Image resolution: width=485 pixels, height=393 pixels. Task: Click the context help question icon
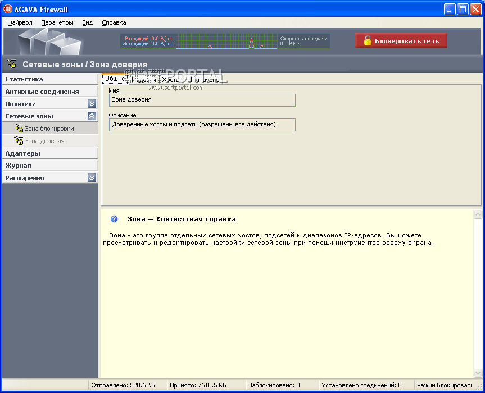pyautogui.click(x=114, y=219)
